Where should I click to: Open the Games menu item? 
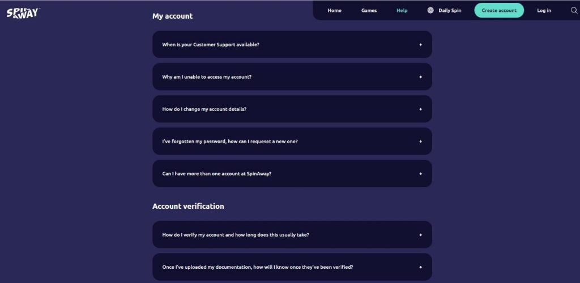pyautogui.click(x=369, y=10)
